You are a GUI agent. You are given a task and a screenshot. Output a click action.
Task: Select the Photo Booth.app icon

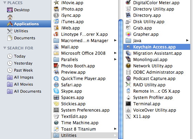[x=56, y=66]
